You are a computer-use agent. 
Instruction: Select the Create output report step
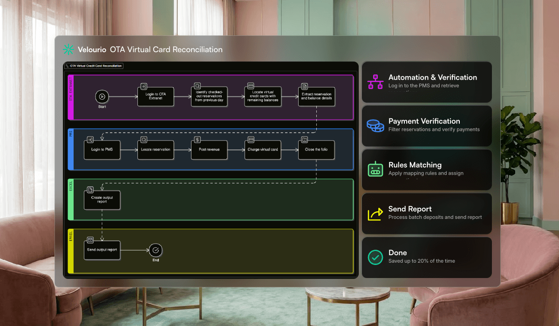tap(102, 199)
